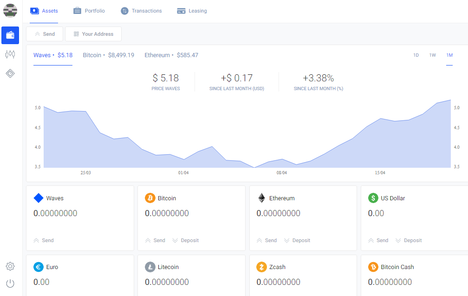This screenshot has height=296, width=468.
Task: Click the Portfolio briefcase icon
Action: tap(77, 11)
